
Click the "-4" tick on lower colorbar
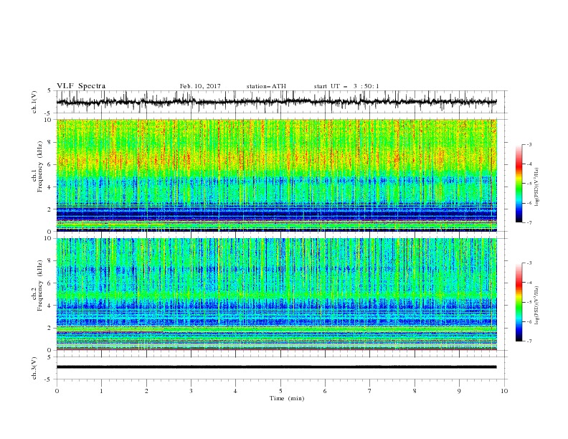click(x=529, y=283)
